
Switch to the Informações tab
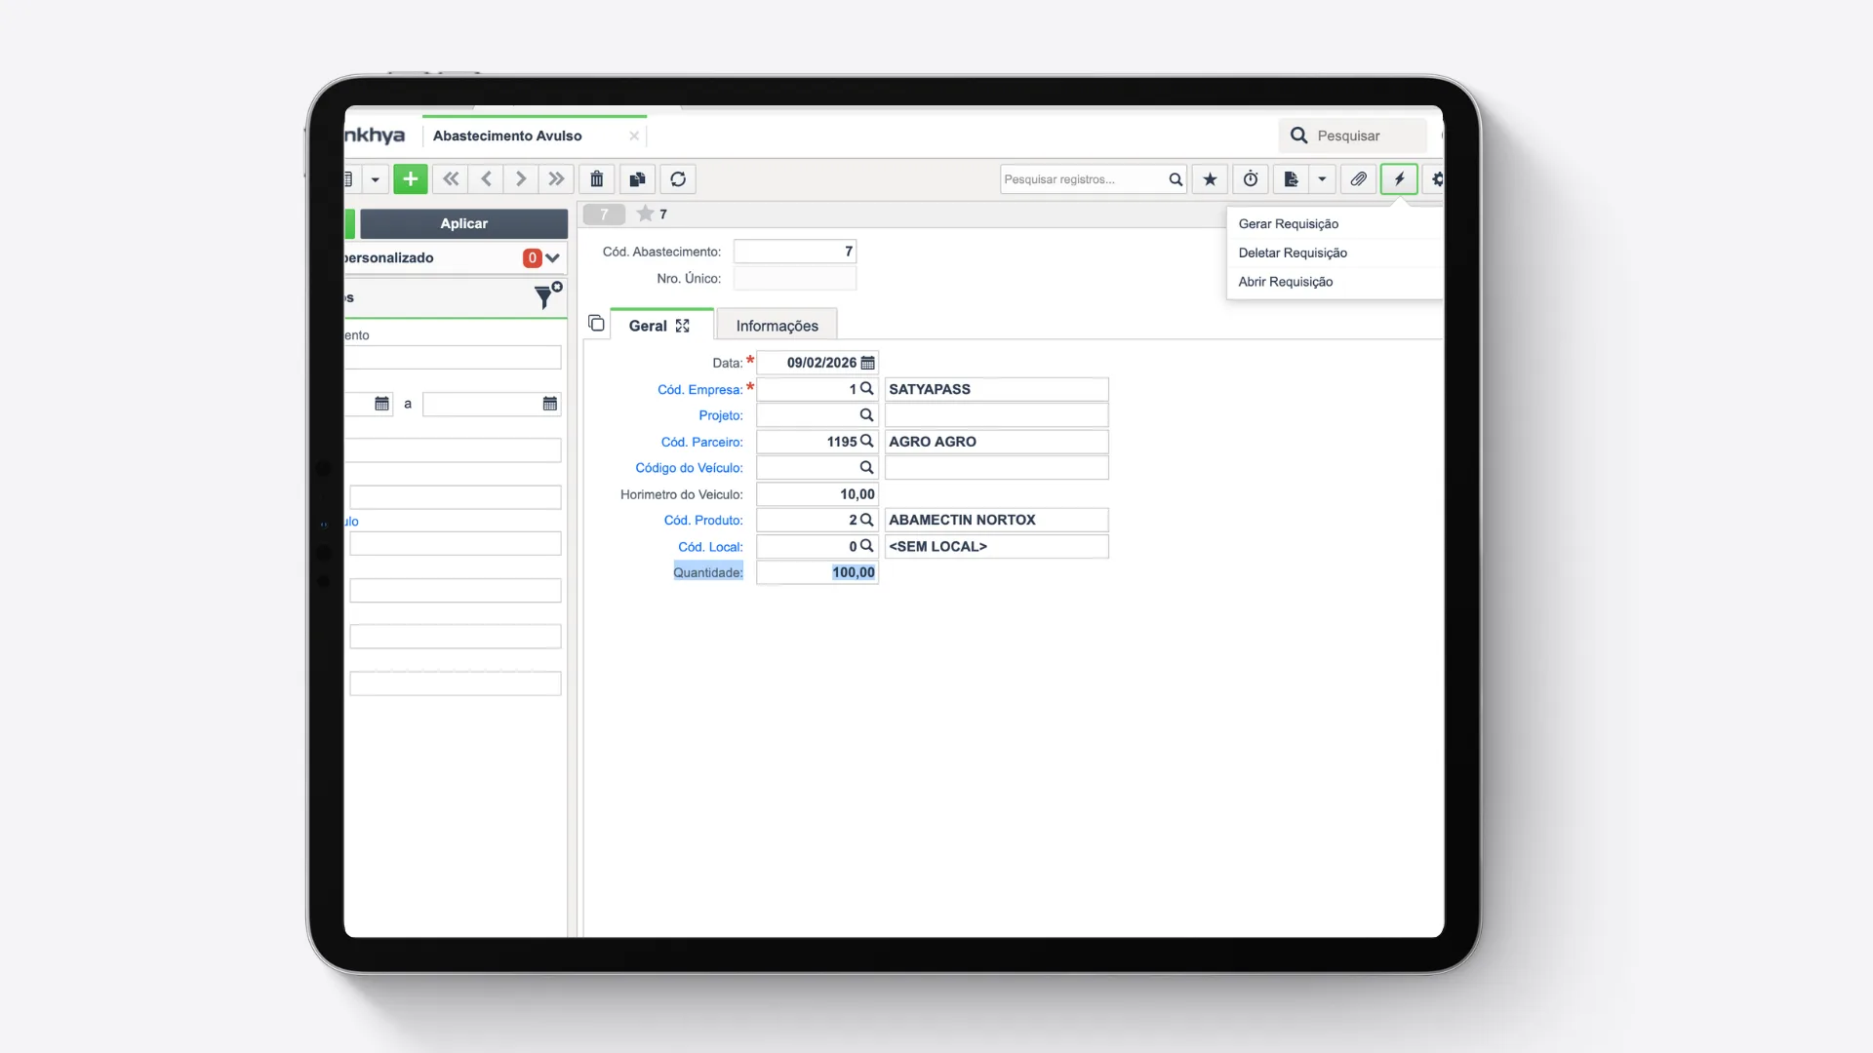(777, 326)
